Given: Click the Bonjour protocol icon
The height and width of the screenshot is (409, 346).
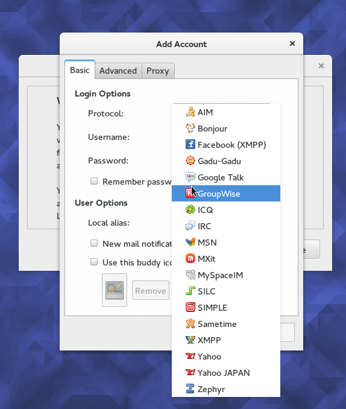Looking at the screenshot, I should 190,128.
